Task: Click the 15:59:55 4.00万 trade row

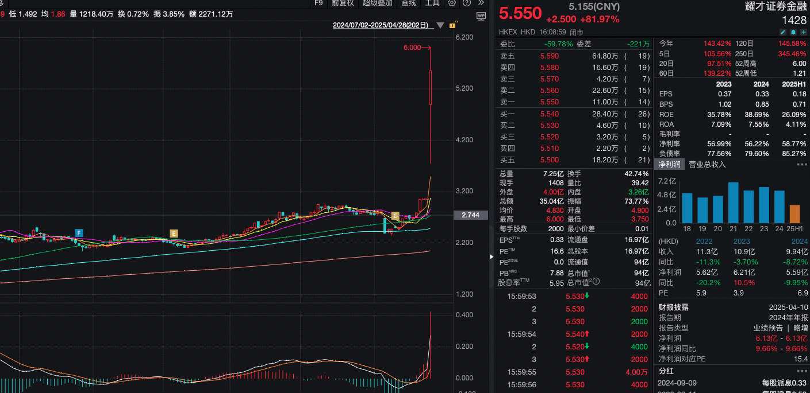Action: (x=575, y=372)
